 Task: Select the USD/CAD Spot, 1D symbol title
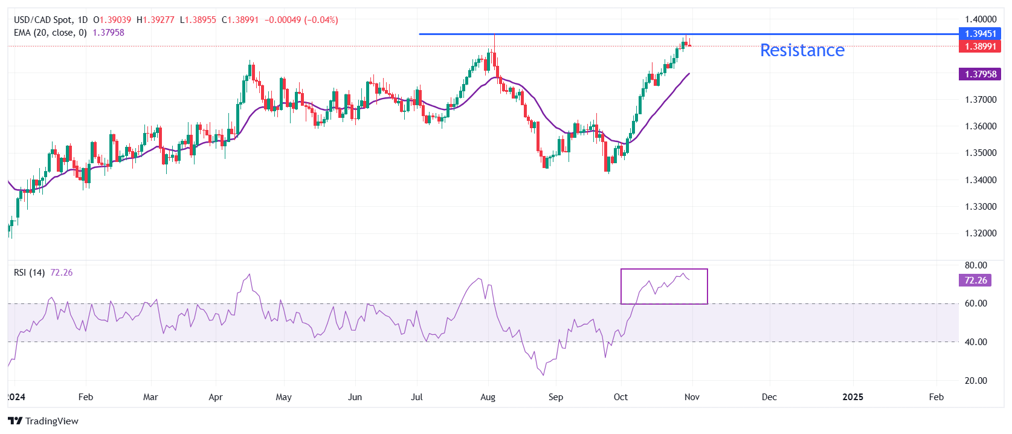pyautogui.click(x=51, y=20)
